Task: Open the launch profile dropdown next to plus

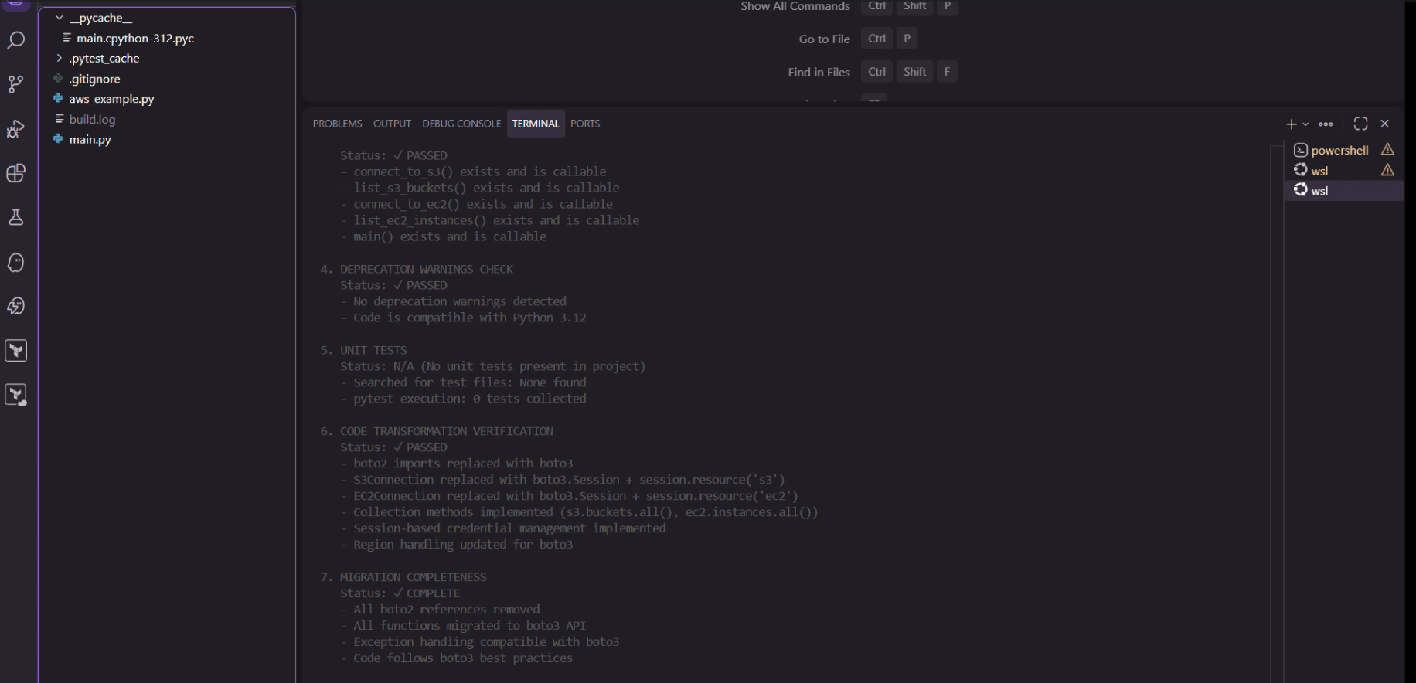Action: (1306, 124)
